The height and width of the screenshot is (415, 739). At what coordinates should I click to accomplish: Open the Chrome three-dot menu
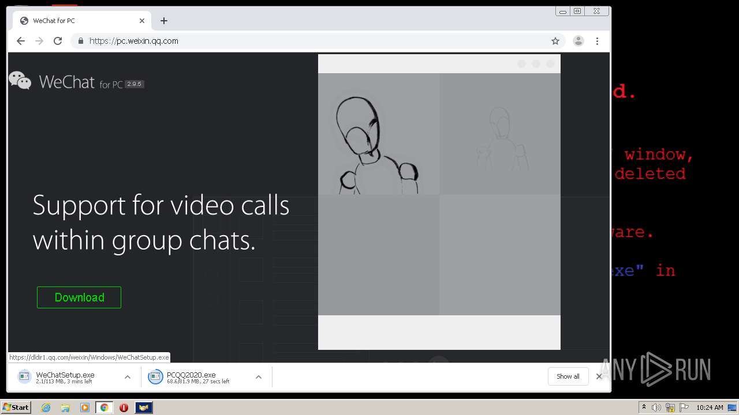click(598, 41)
